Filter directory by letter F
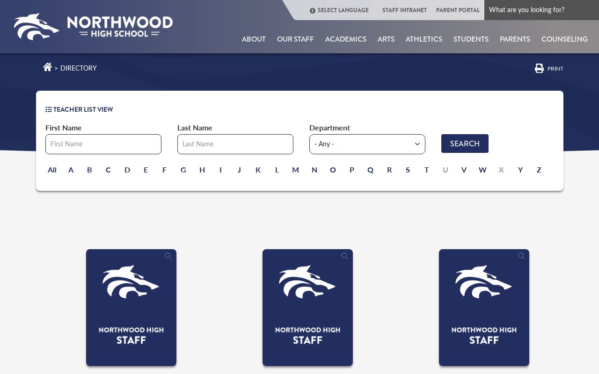The image size is (599, 374). (164, 170)
